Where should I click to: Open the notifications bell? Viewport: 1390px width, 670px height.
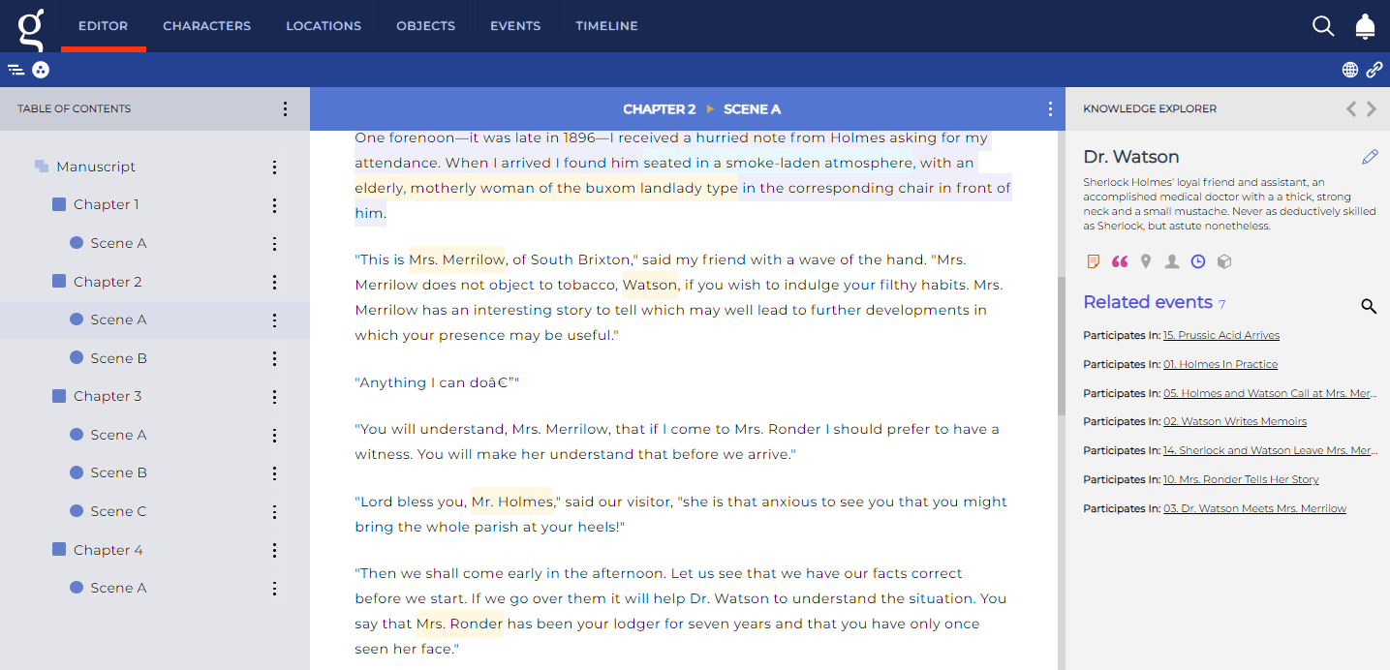[1365, 26]
